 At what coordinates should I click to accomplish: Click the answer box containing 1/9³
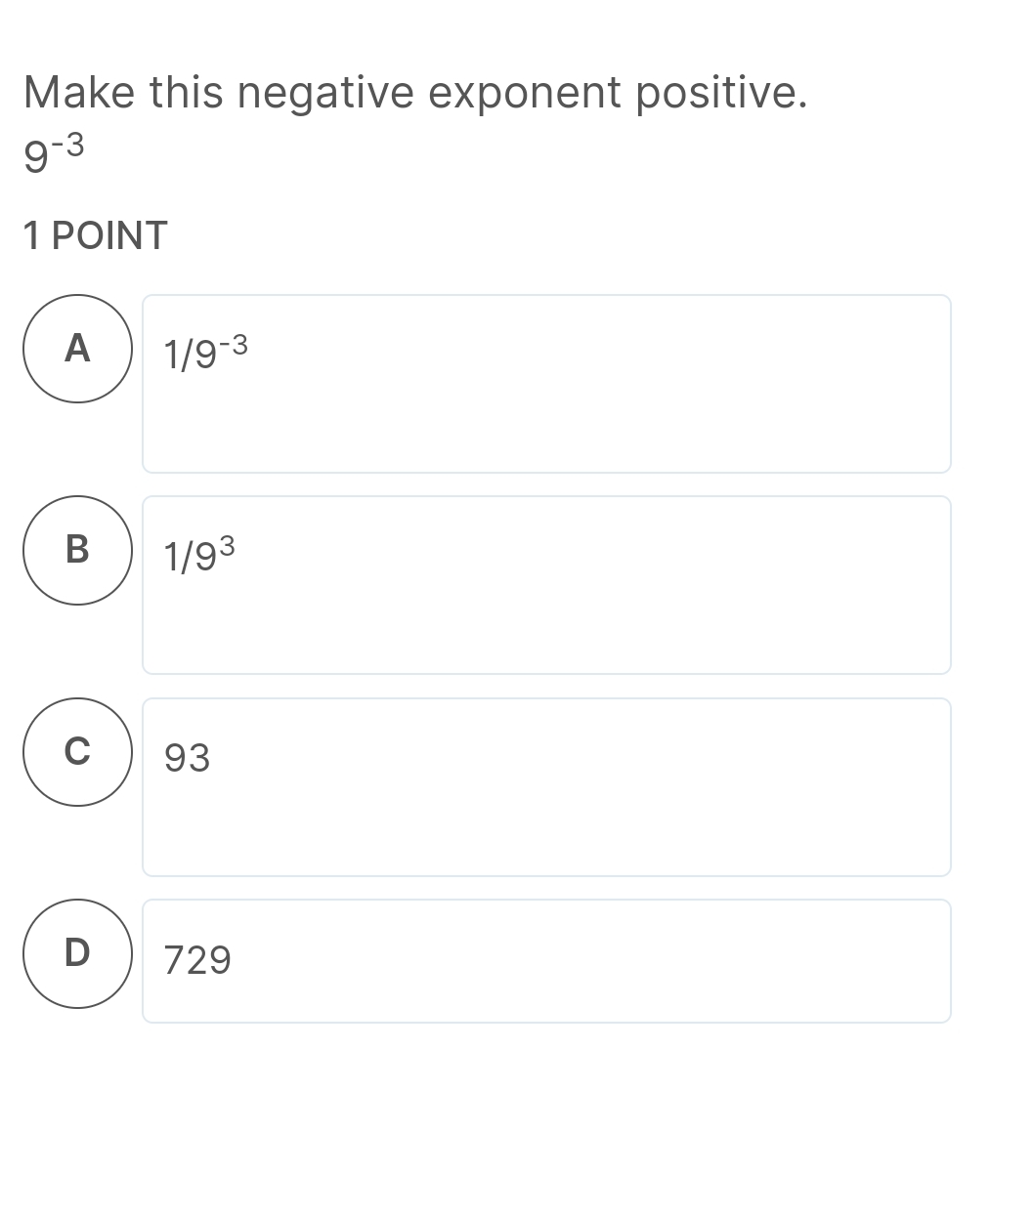(x=547, y=585)
